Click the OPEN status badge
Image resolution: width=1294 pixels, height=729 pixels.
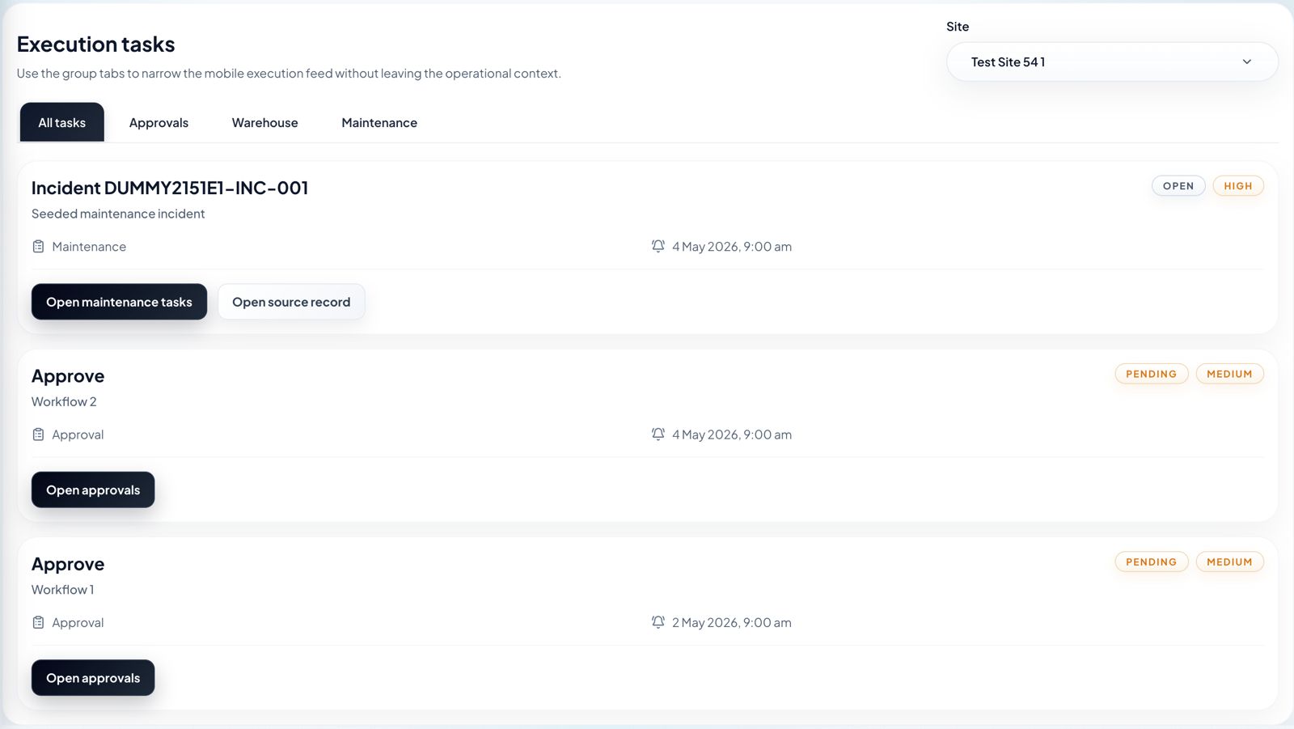[x=1178, y=186]
